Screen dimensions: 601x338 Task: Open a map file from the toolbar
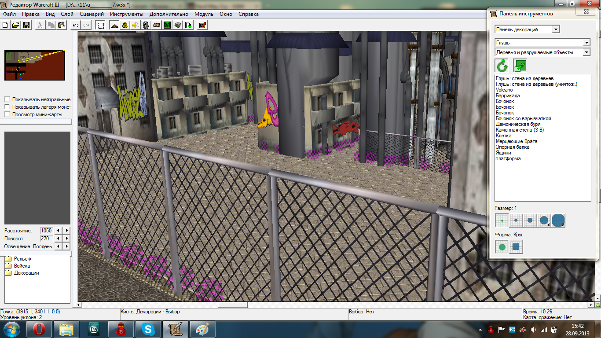pyautogui.click(x=16, y=25)
